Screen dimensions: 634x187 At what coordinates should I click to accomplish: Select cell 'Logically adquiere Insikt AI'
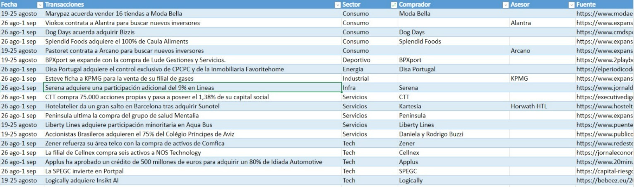click(192, 180)
